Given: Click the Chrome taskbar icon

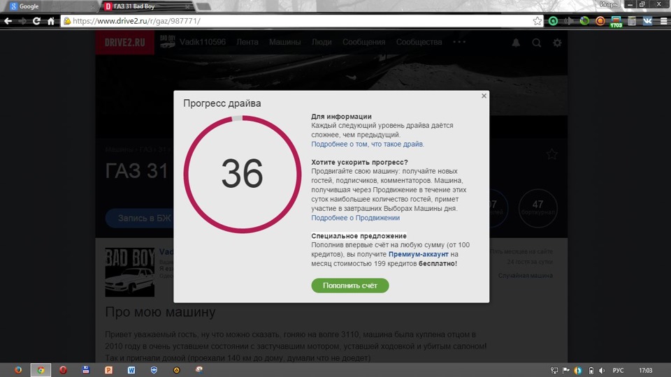Looking at the screenshot, I should (41, 370).
